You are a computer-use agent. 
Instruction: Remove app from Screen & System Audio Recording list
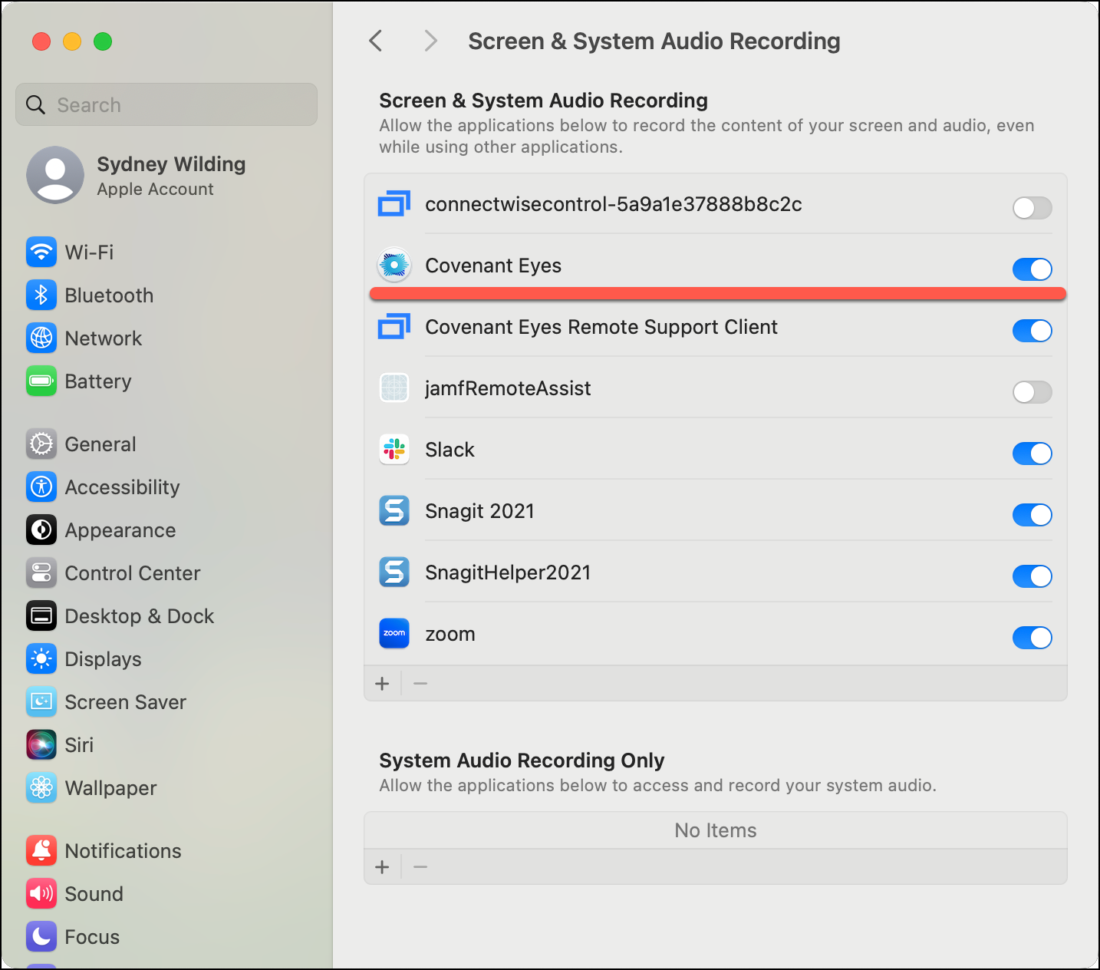[x=420, y=683]
